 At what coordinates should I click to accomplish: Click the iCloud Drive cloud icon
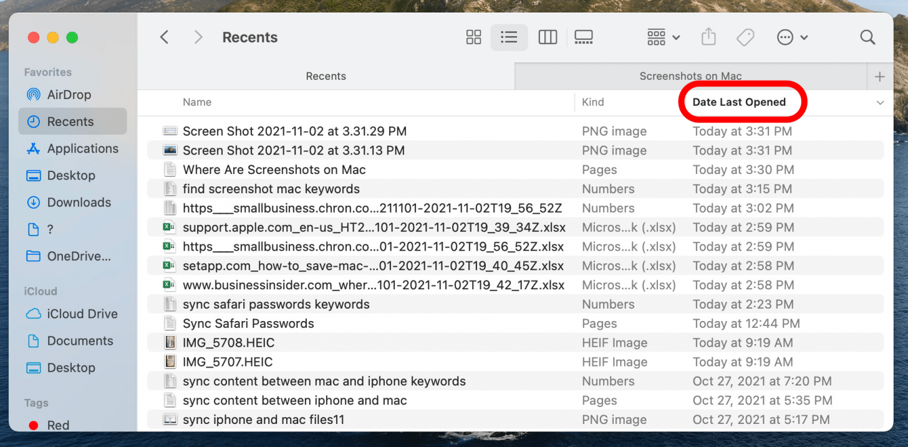(x=34, y=314)
